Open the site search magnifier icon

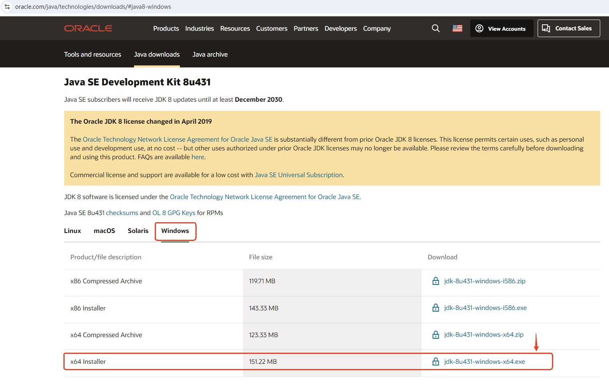click(x=436, y=28)
